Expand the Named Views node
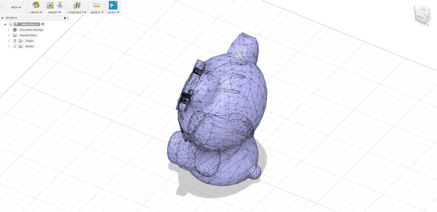Viewport: 437px width, 212px height. (9, 36)
